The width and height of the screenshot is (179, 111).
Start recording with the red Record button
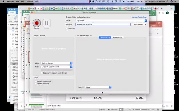point(37,23)
